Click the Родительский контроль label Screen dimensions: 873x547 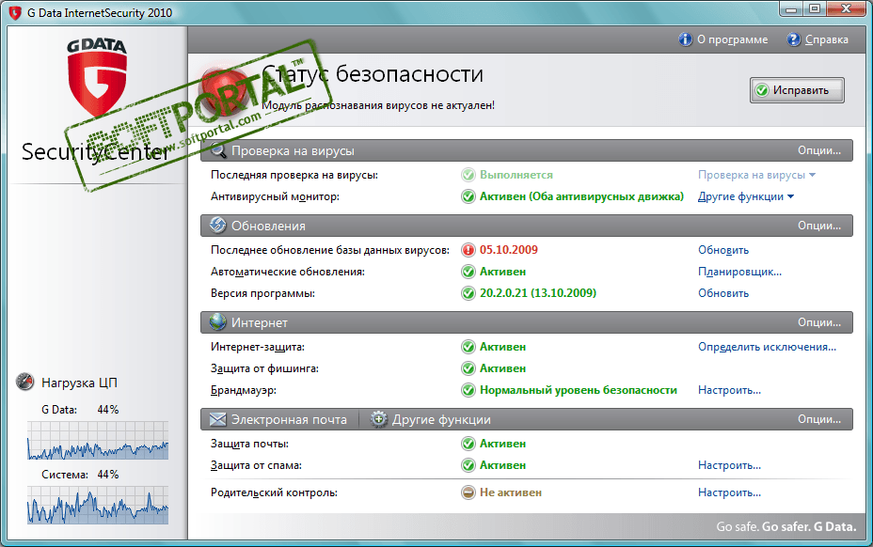pyautogui.click(x=274, y=492)
